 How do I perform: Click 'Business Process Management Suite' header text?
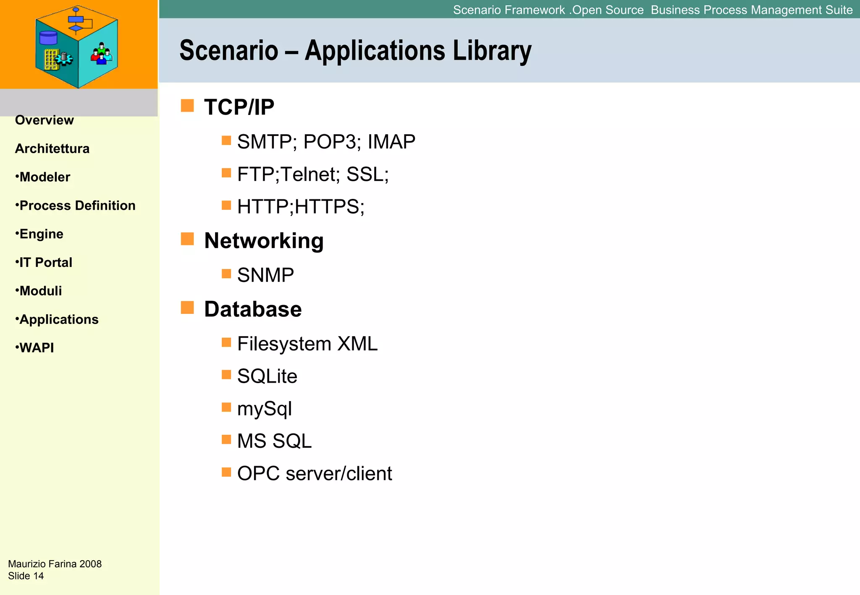pyautogui.click(x=752, y=10)
